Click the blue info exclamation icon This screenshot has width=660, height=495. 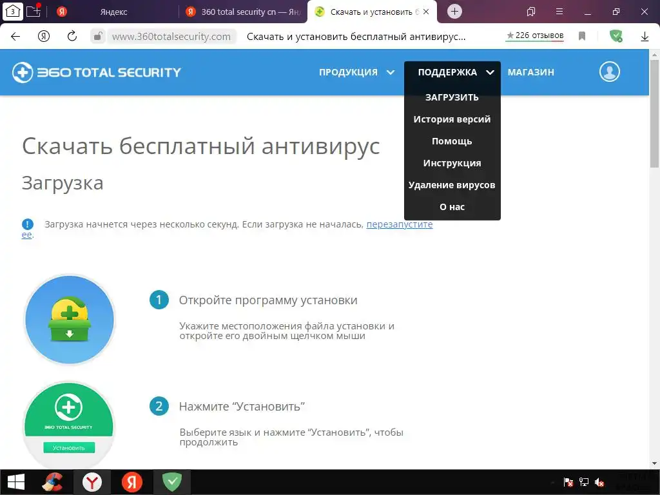click(27, 224)
